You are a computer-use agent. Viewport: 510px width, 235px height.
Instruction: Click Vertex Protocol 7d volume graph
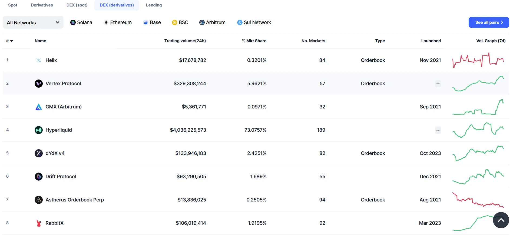(x=478, y=84)
